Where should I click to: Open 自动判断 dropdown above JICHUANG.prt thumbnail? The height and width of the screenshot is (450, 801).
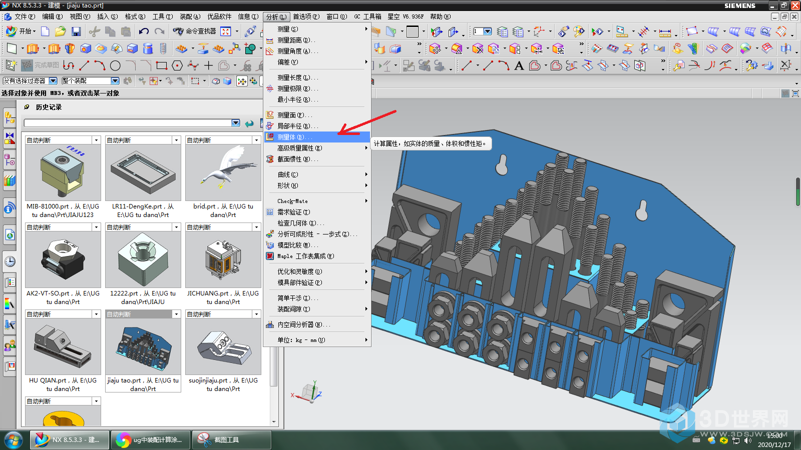point(257,227)
